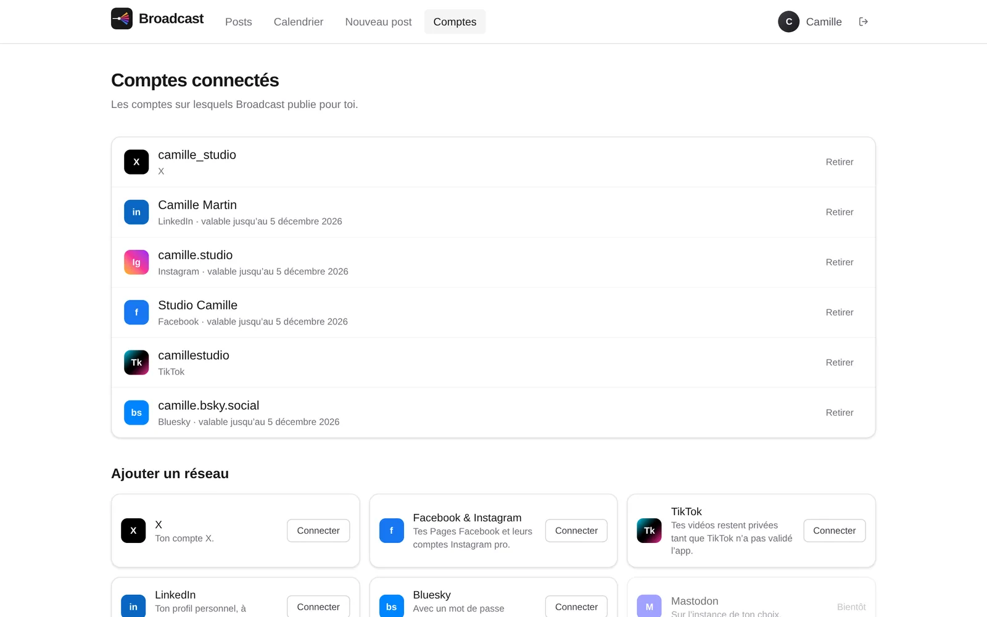Click the X icon in the add network card
The height and width of the screenshot is (617, 987).
133,531
